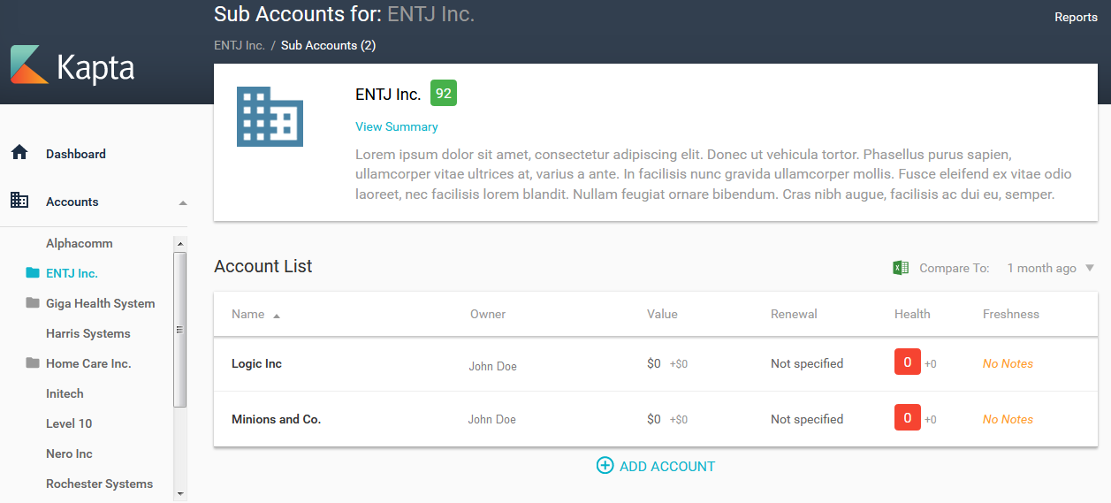
Task: Click the sort arrow next to Name
Action: click(x=277, y=316)
